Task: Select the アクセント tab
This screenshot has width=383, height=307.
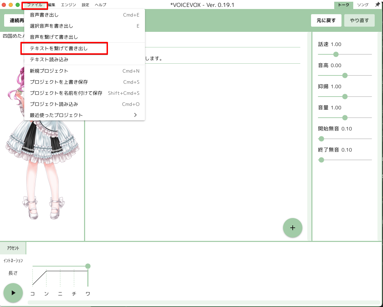Action: coord(13,248)
